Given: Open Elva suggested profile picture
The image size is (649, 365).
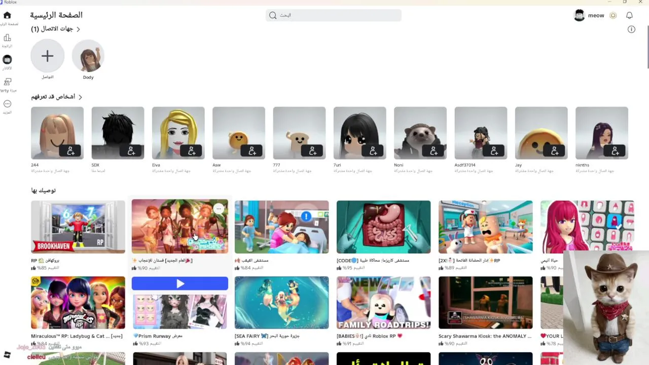Looking at the screenshot, I should (178, 133).
